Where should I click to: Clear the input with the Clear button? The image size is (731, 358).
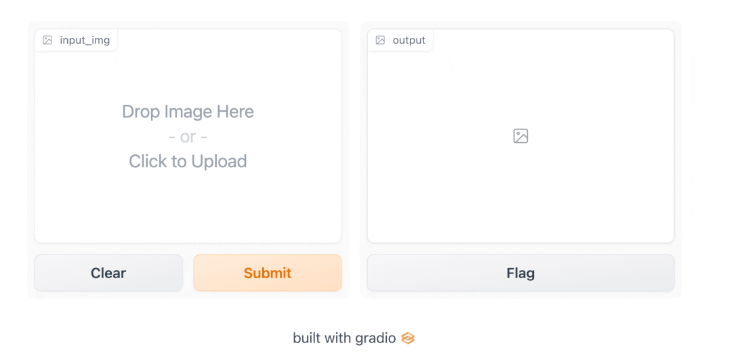[x=108, y=273]
